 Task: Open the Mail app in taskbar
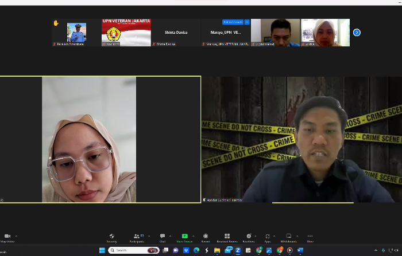(x=228, y=250)
